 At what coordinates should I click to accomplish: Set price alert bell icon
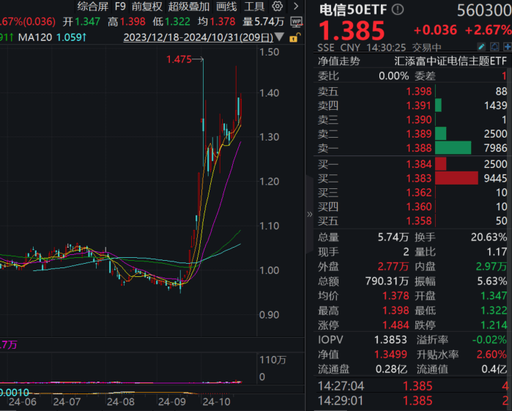pos(494,47)
